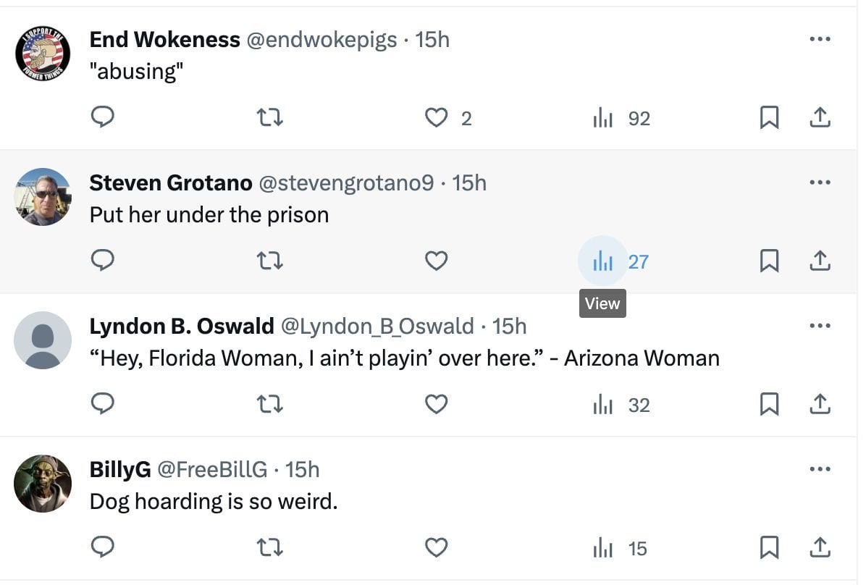This screenshot has width=866, height=585.
Task: Open Steven Grotano's profile picture
Action: click(x=43, y=197)
